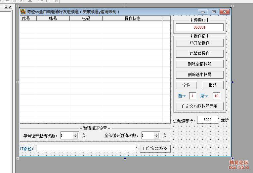
Task: Click the 自定义勾选帐号范围 button
Action: coord(199,106)
